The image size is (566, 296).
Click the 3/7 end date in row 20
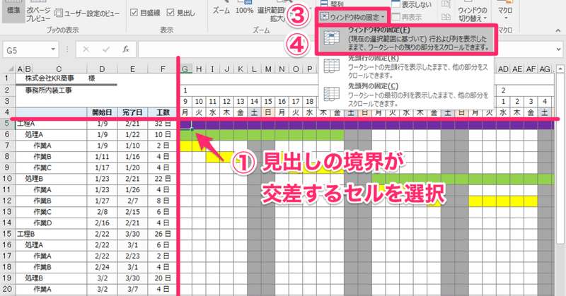pyautogui.click(x=132, y=289)
